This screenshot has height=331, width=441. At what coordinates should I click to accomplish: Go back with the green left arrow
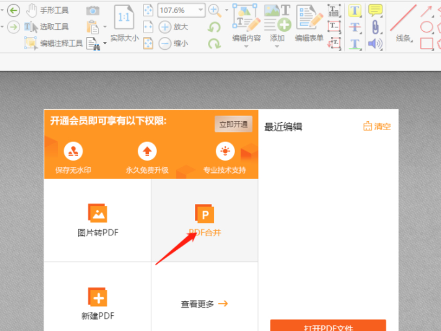coord(14,11)
